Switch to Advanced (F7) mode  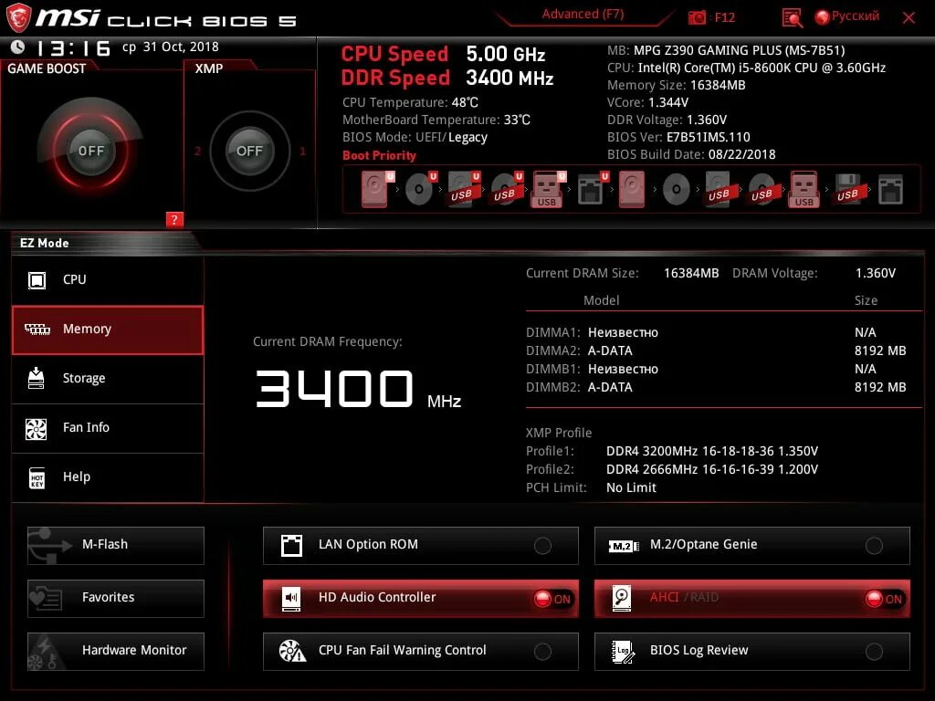click(583, 15)
